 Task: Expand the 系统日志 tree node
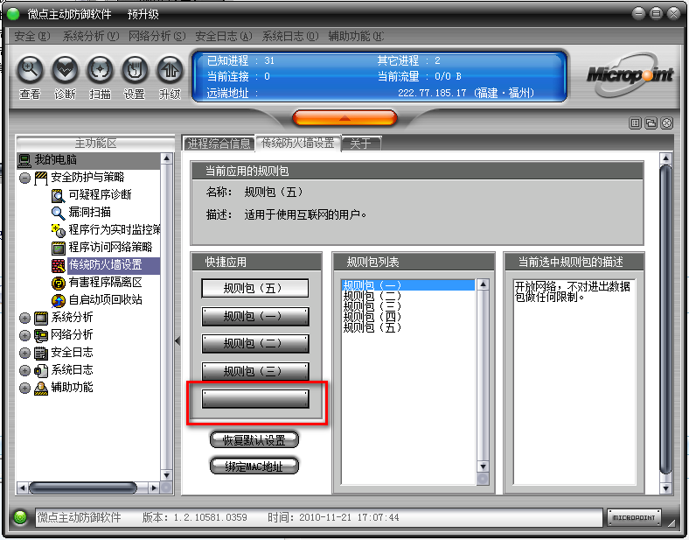25,371
